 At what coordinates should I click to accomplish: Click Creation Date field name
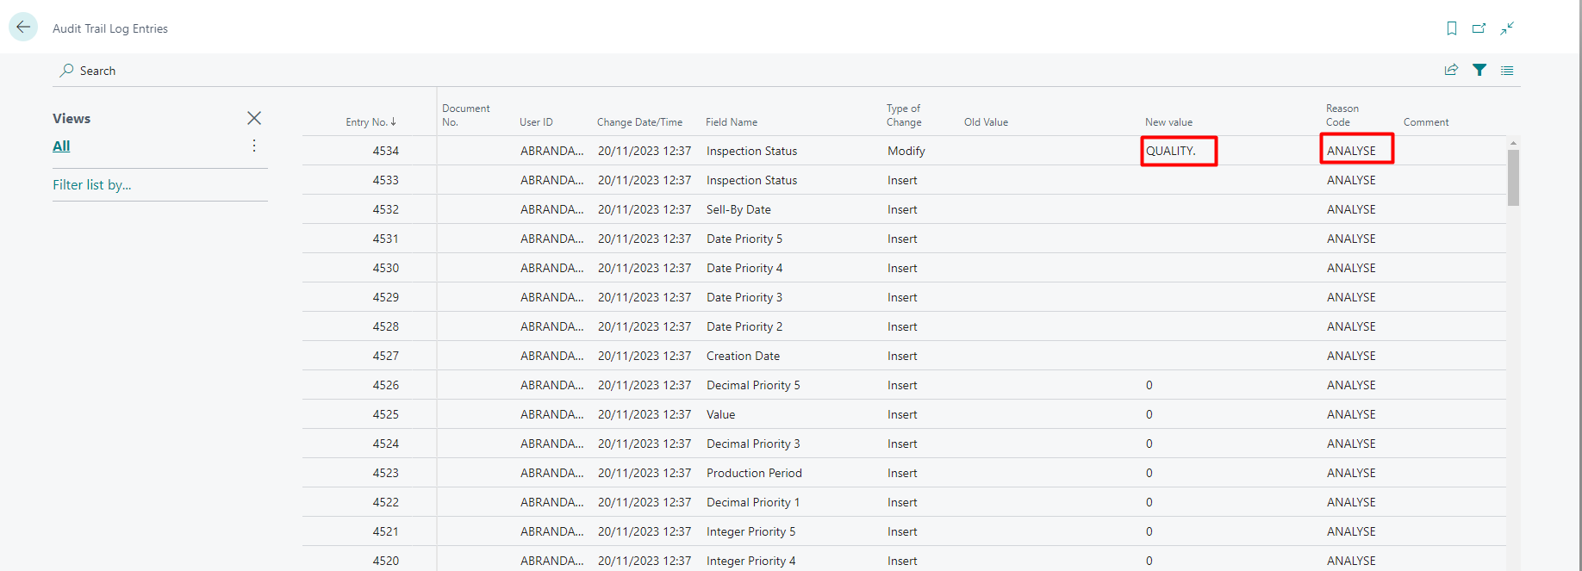743,356
